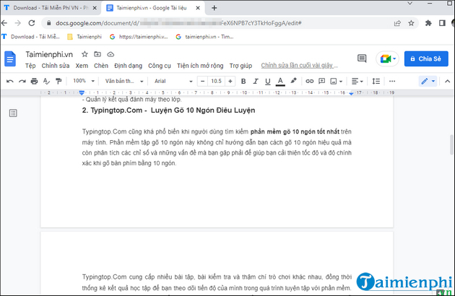Viewport: 455px width, 296px height.
Task: Click the Chia Sẻ share button
Action: [x=426, y=58]
